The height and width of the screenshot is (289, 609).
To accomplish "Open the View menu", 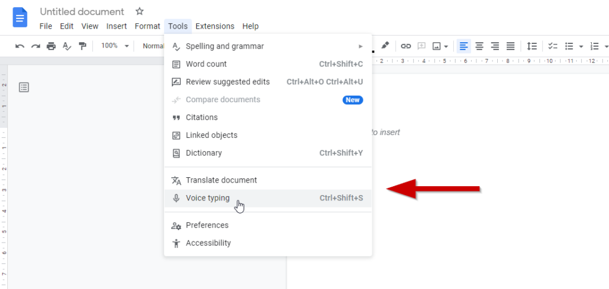I will click(x=90, y=26).
